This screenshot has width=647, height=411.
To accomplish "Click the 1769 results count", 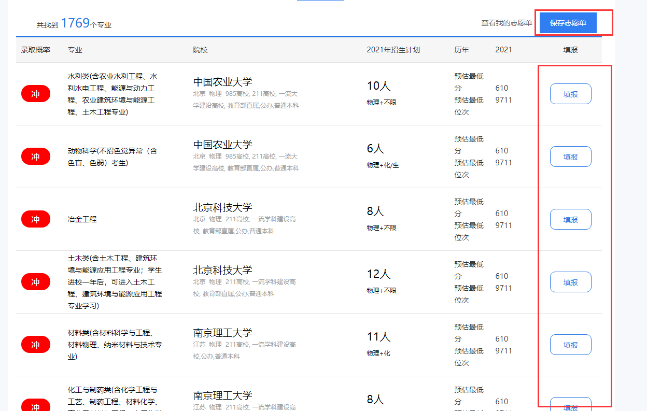I will click(75, 23).
